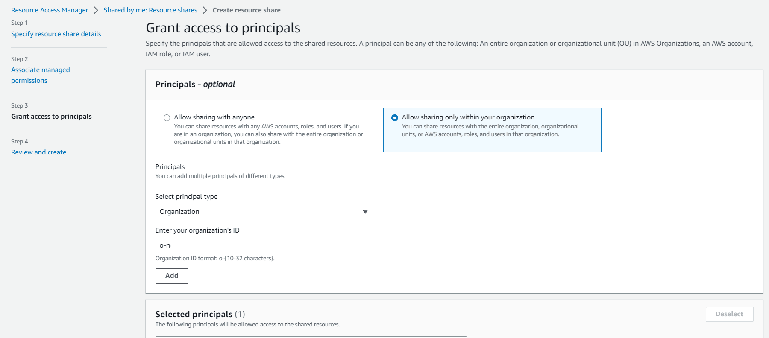Click the Principals - optional section header

195,84
